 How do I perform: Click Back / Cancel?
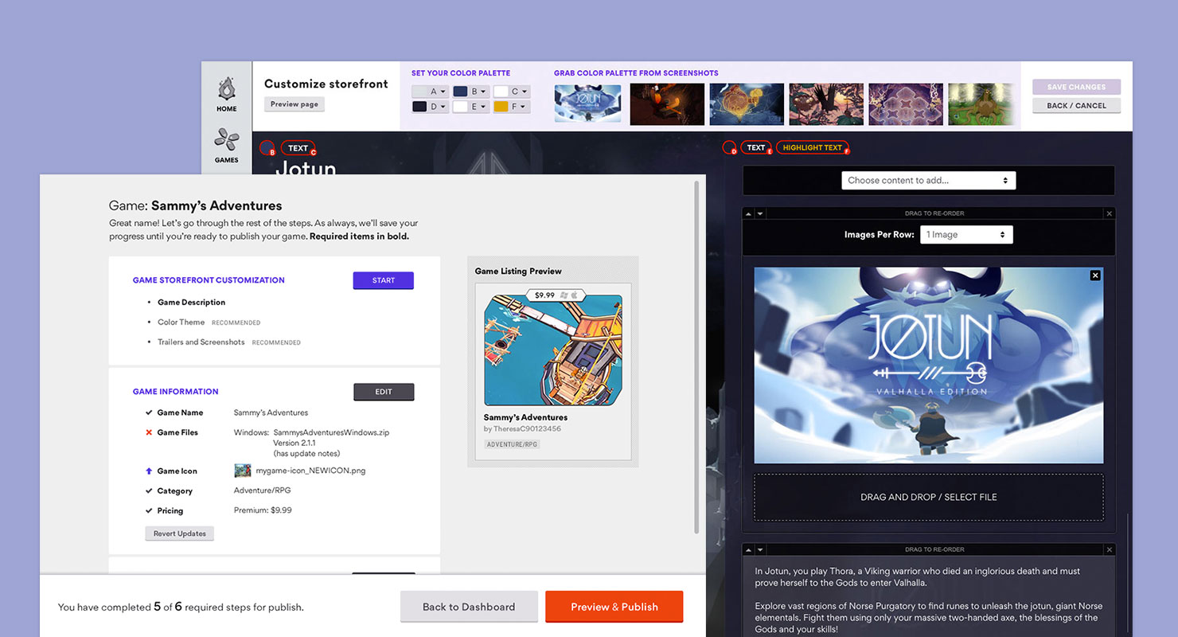click(1076, 105)
